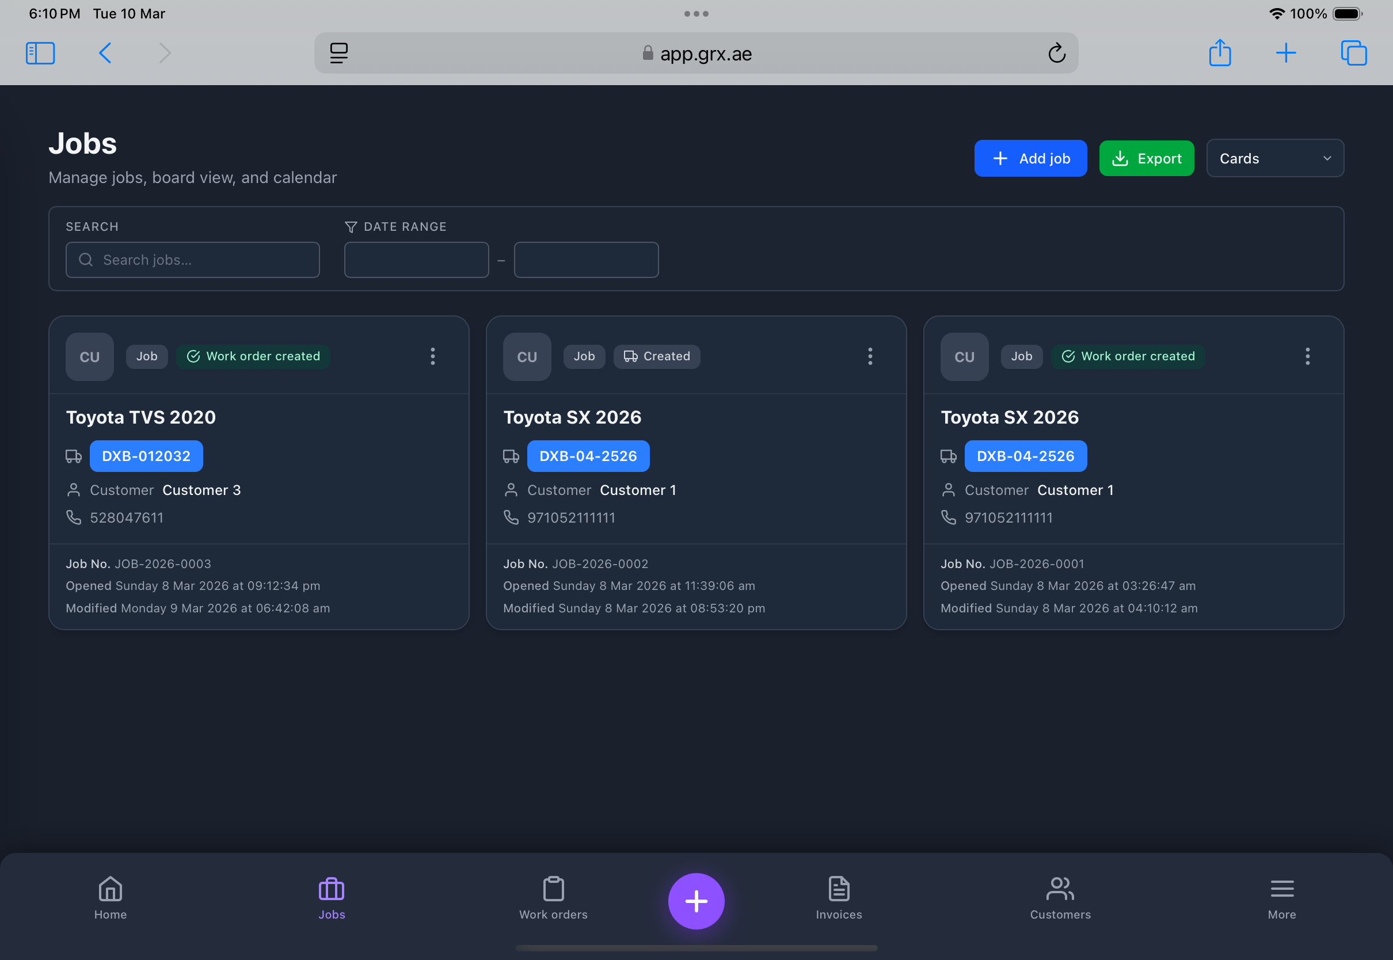Reload the page in Safari
The height and width of the screenshot is (960, 1393).
pos(1057,53)
